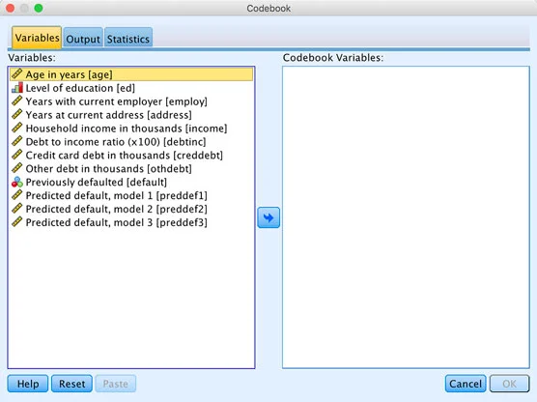Image resolution: width=537 pixels, height=402 pixels.
Task: Select Debt to income ratio [debtinc] variable
Action: tap(116, 141)
